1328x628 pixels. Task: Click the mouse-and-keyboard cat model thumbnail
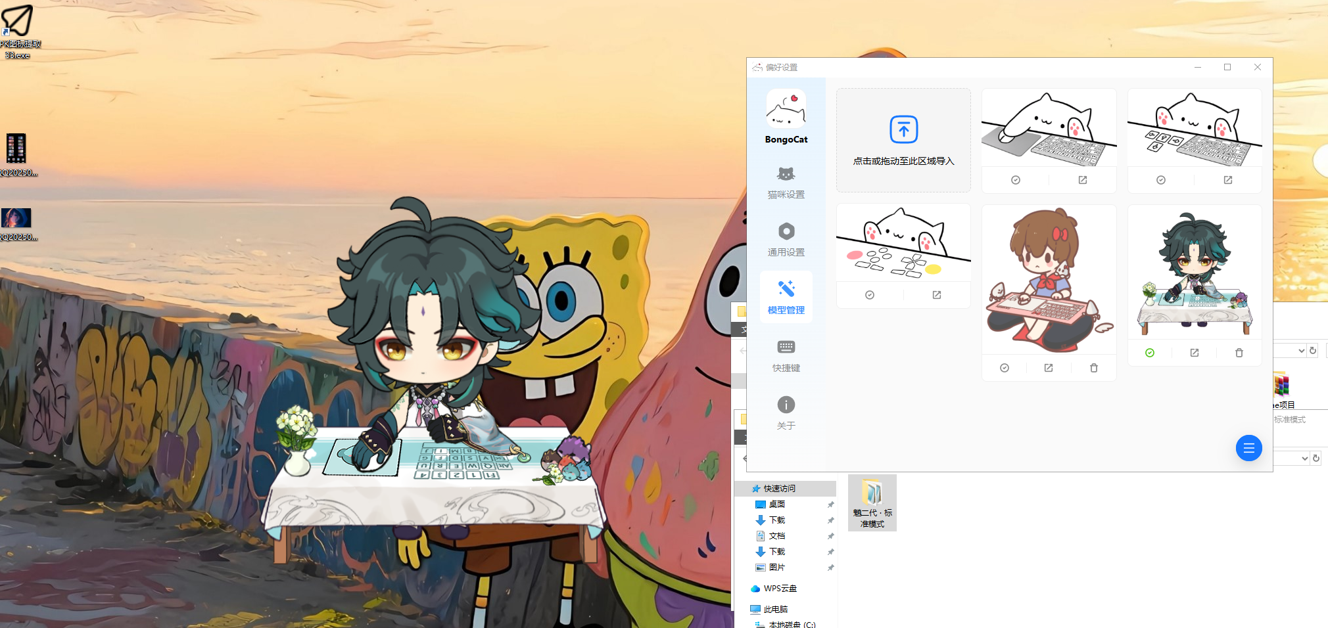tap(1049, 128)
